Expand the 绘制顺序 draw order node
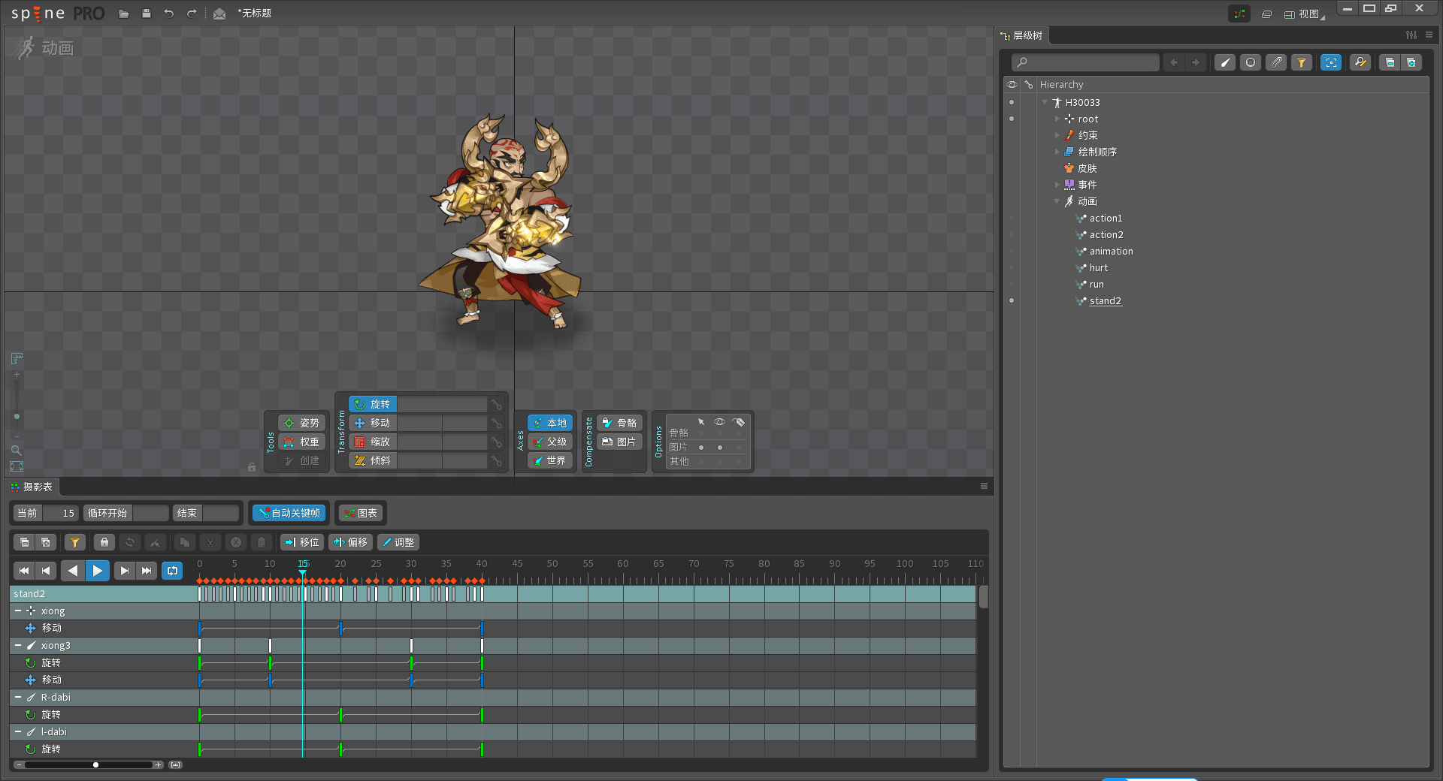The height and width of the screenshot is (781, 1443). coord(1057,152)
